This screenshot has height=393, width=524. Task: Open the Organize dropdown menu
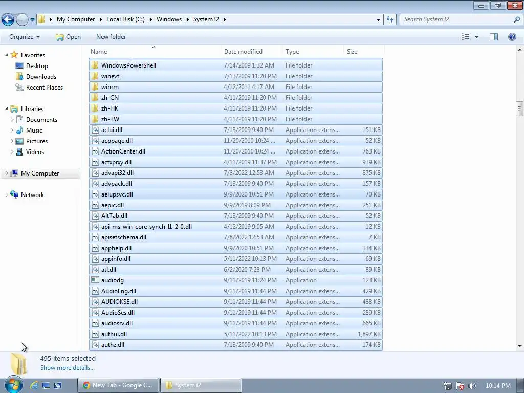click(25, 37)
